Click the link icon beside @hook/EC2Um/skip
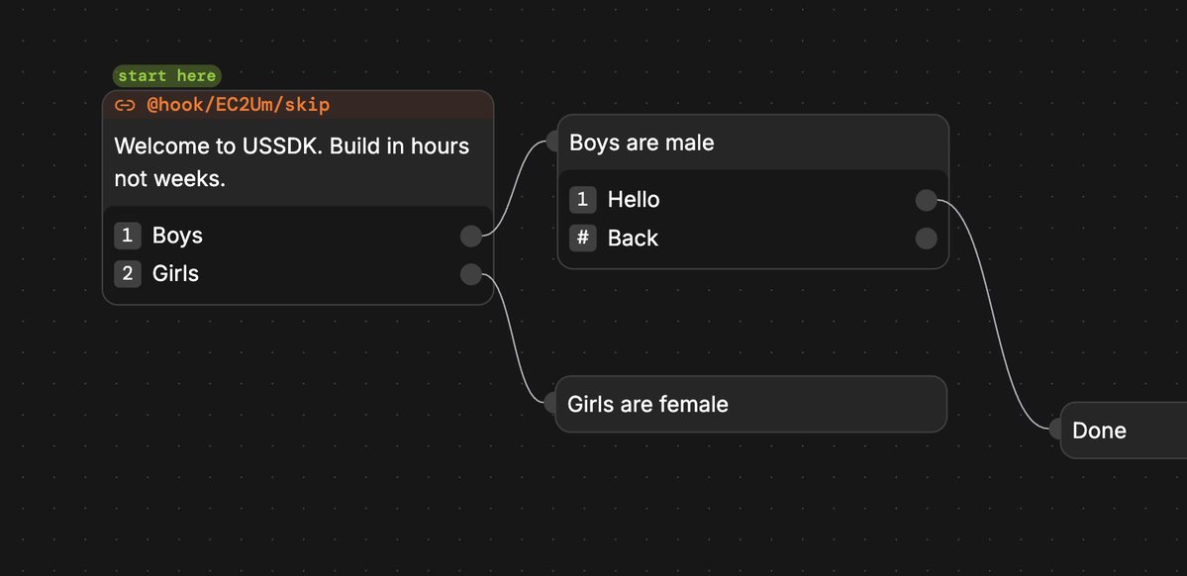 tap(125, 105)
